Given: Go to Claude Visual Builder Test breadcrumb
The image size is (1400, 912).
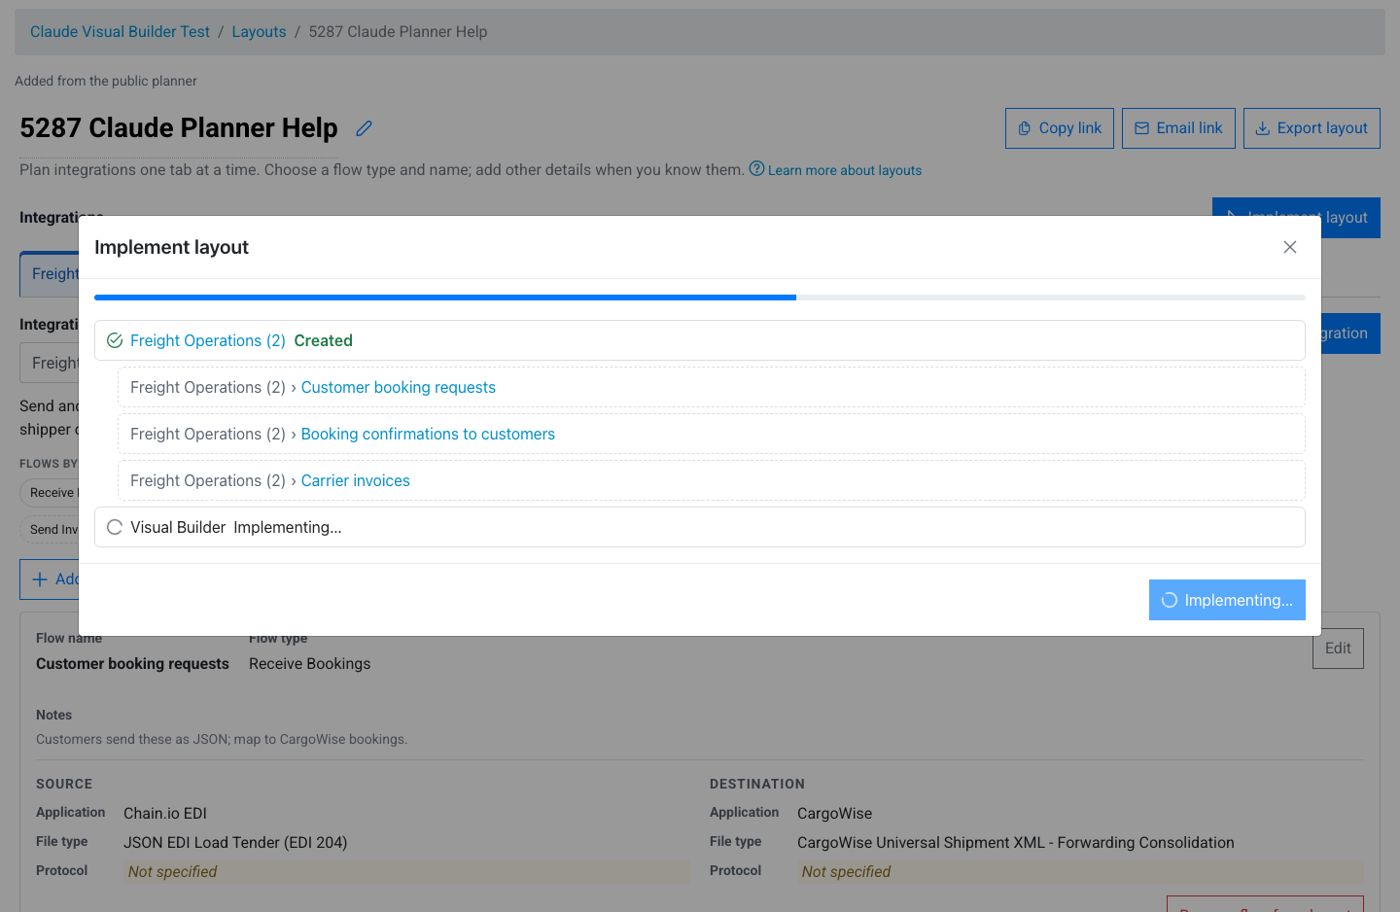Looking at the screenshot, I should pyautogui.click(x=120, y=32).
